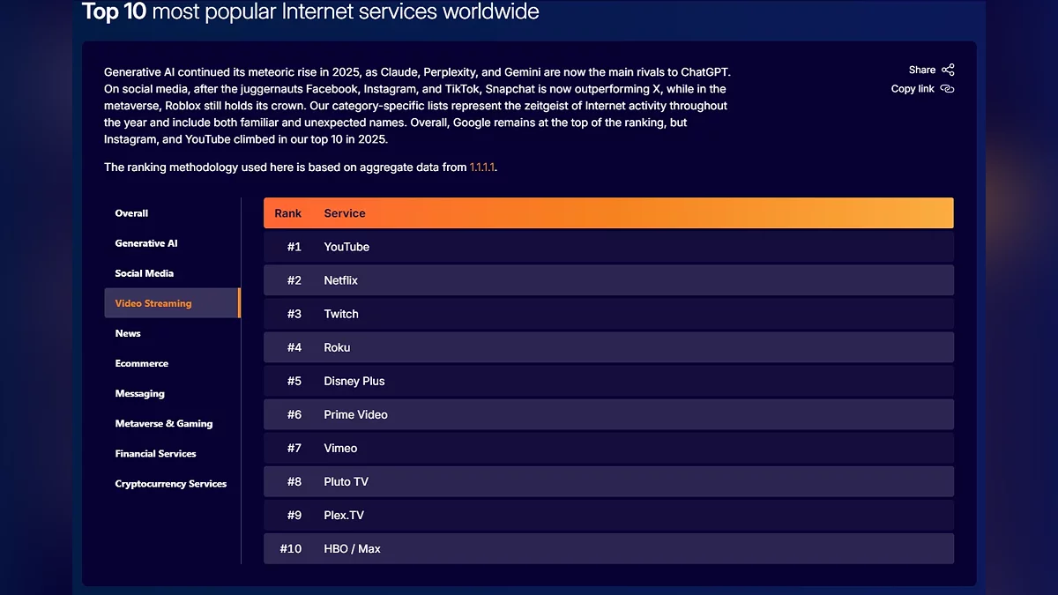This screenshot has width=1058, height=595.
Task: Select the Twitch row
Action: click(x=608, y=314)
